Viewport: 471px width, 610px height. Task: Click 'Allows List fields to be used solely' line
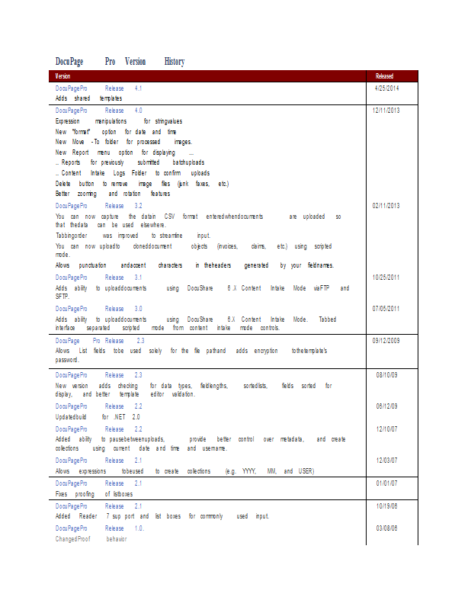point(191,355)
